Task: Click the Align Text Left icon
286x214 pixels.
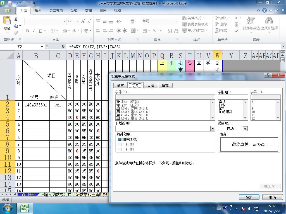Action: pos(98,31)
